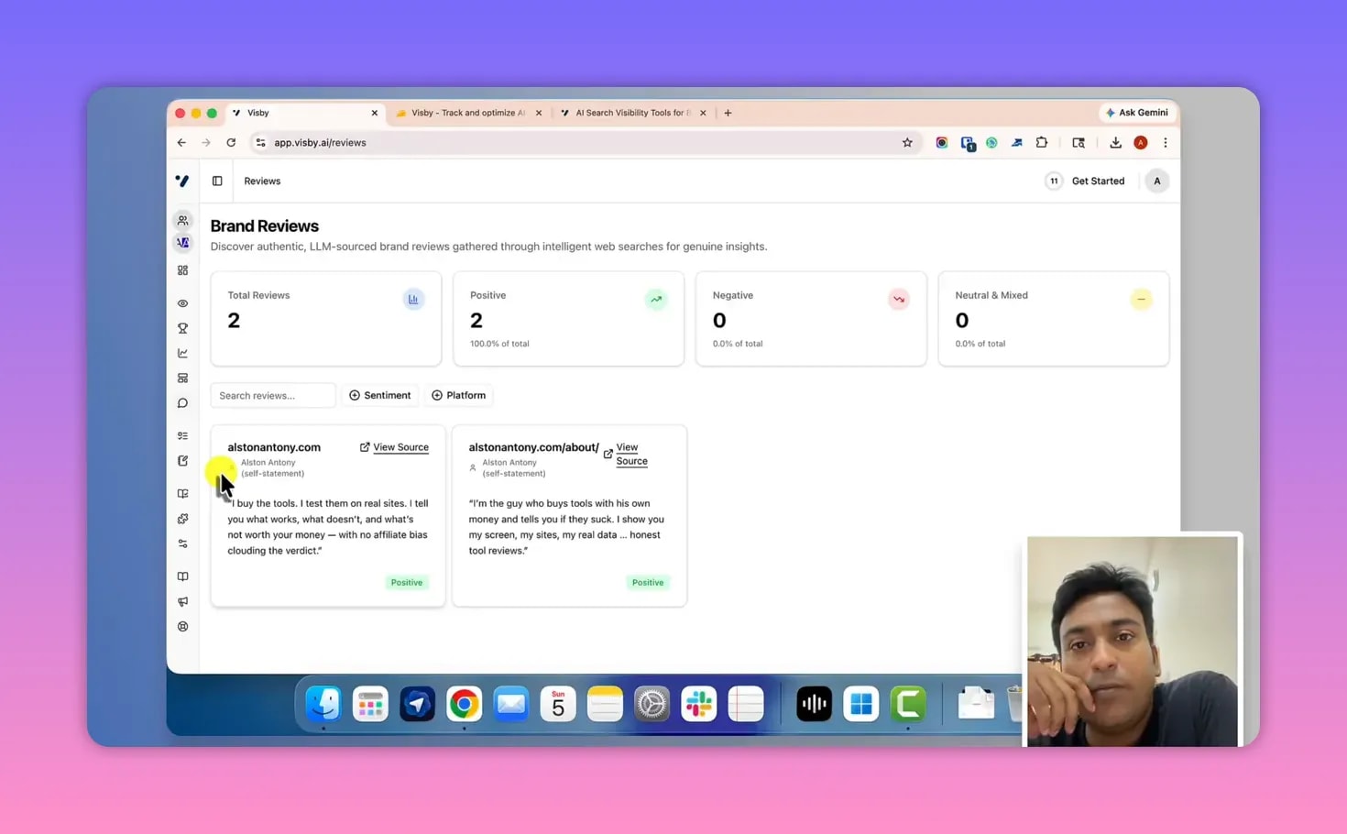
Task: Select the Visby - Track and optimize tab
Action: pos(468,112)
